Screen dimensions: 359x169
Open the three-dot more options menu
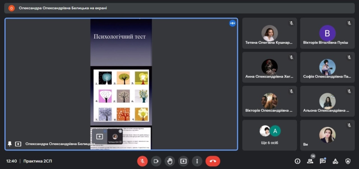click(197, 161)
